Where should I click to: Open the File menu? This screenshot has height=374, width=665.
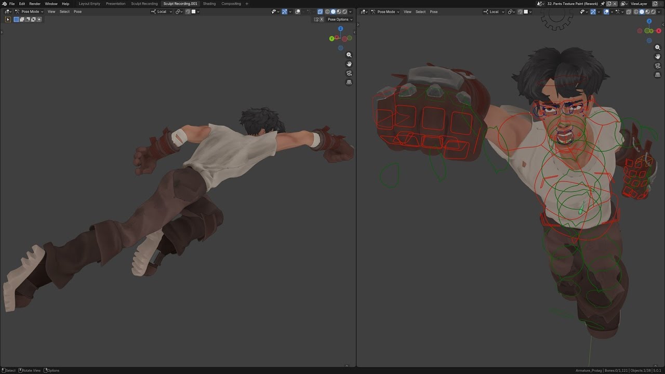click(11, 4)
